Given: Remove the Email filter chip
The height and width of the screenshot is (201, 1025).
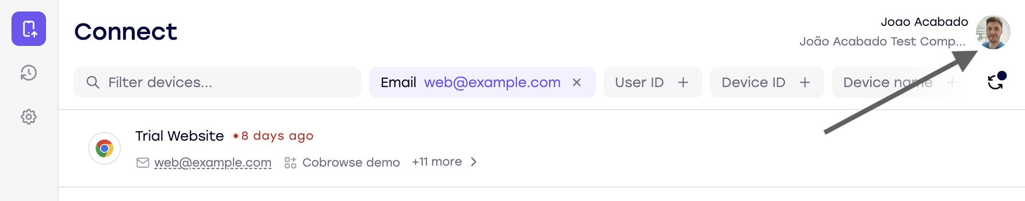Looking at the screenshot, I should [577, 82].
